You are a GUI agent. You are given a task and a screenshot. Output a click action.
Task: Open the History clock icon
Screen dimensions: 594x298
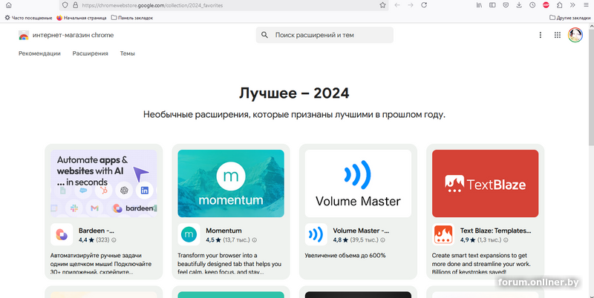coord(532,5)
